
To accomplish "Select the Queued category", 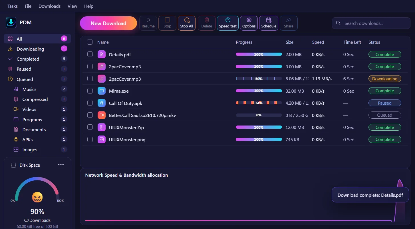I will [x=37, y=79].
